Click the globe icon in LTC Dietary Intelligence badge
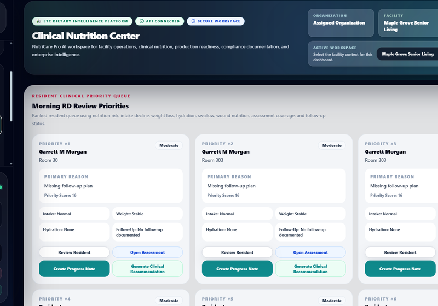 coord(39,21)
